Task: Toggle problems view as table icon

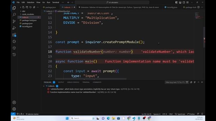Action: 195,82
